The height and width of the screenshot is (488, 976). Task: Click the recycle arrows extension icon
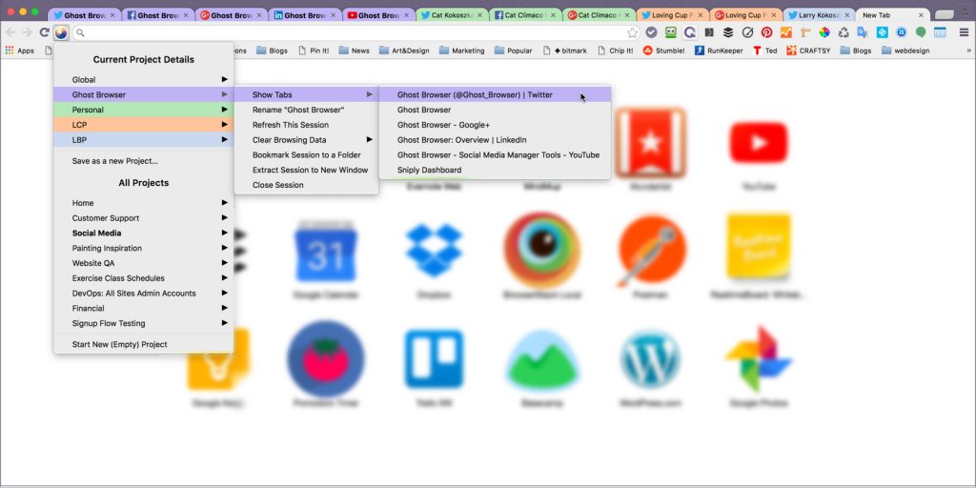844,32
